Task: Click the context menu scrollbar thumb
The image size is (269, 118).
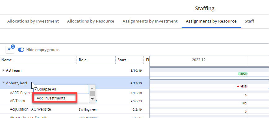Action: pyautogui.click(x=92, y=94)
